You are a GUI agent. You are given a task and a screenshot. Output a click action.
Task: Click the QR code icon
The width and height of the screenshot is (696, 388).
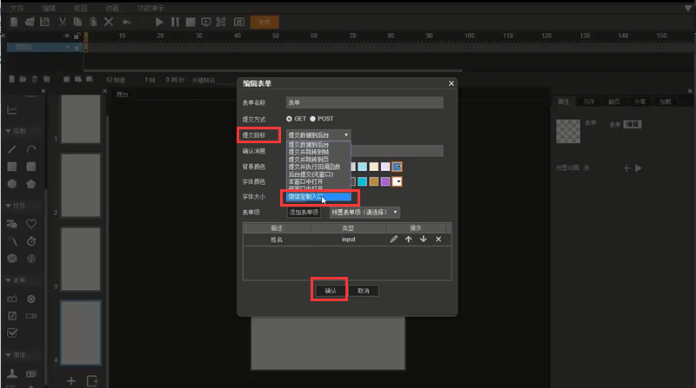tap(221, 22)
